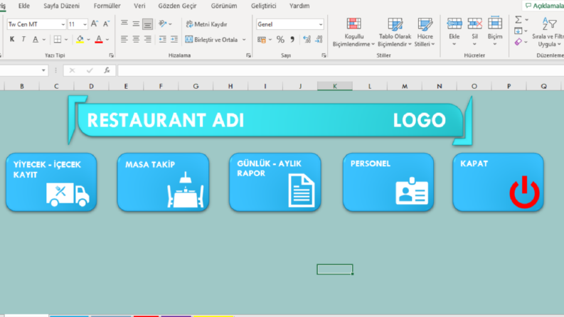
Task: Open Biçim format menu
Action: click(495, 32)
